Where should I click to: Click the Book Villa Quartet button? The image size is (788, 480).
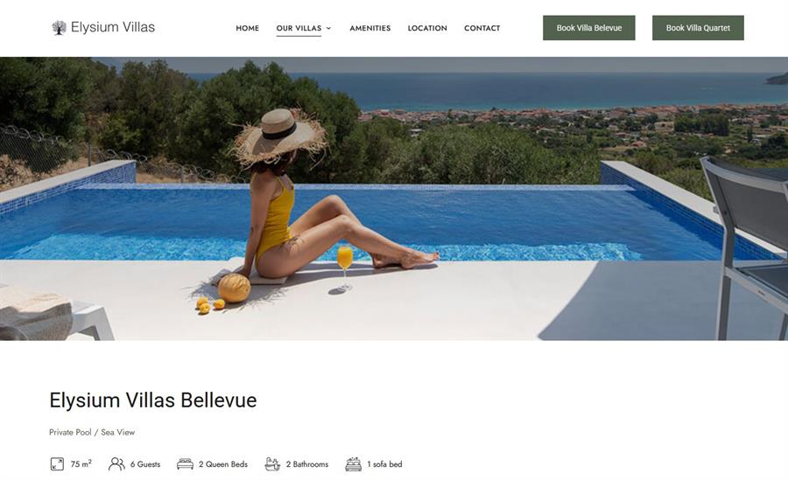[698, 28]
